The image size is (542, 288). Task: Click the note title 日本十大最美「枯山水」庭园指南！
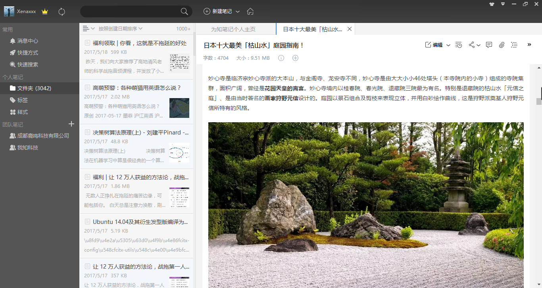[x=254, y=45]
